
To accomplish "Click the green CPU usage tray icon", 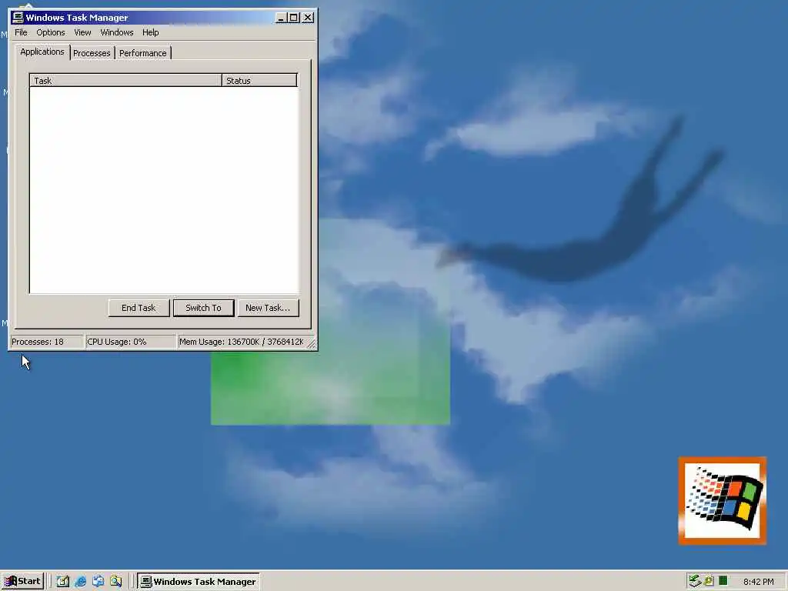I will (723, 581).
